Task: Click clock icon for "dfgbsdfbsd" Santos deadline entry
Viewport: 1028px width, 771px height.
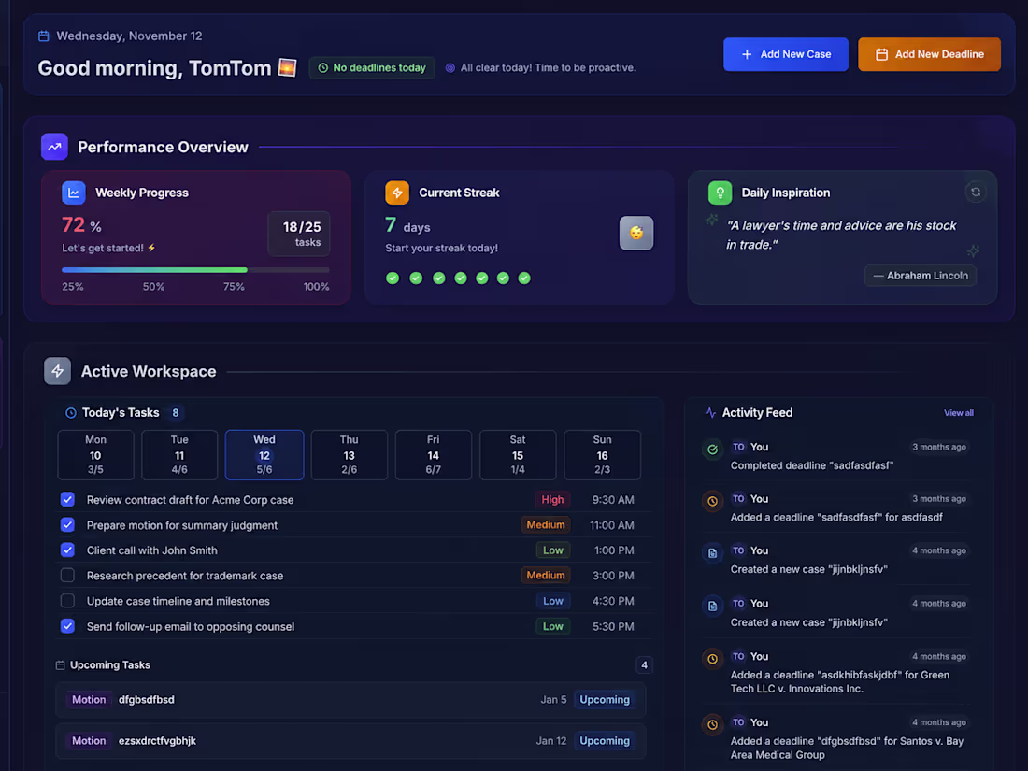Action: pyautogui.click(x=713, y=725)
